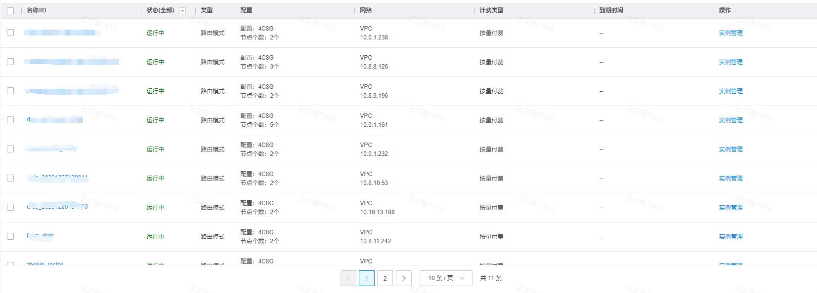The width and height of the screenshot is (817, 293).
Task: Open the status filter dropdown arrow in header
Action: click(x=182, y=11)
